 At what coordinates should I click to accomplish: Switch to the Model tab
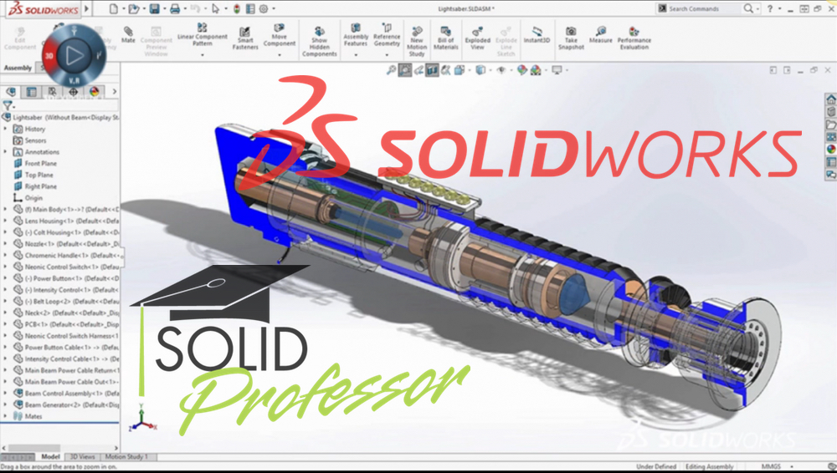(50, 456)
